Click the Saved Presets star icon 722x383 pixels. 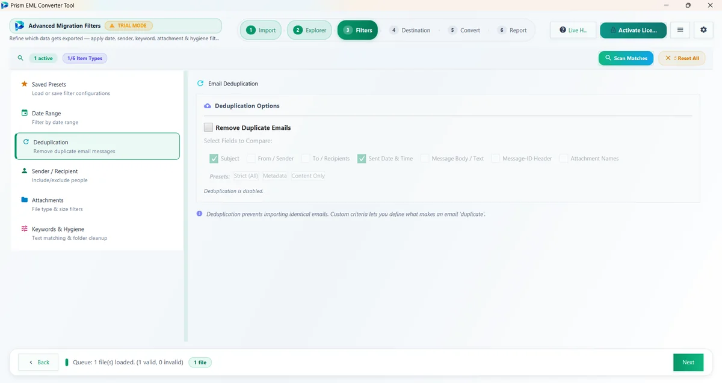[25, 84]
